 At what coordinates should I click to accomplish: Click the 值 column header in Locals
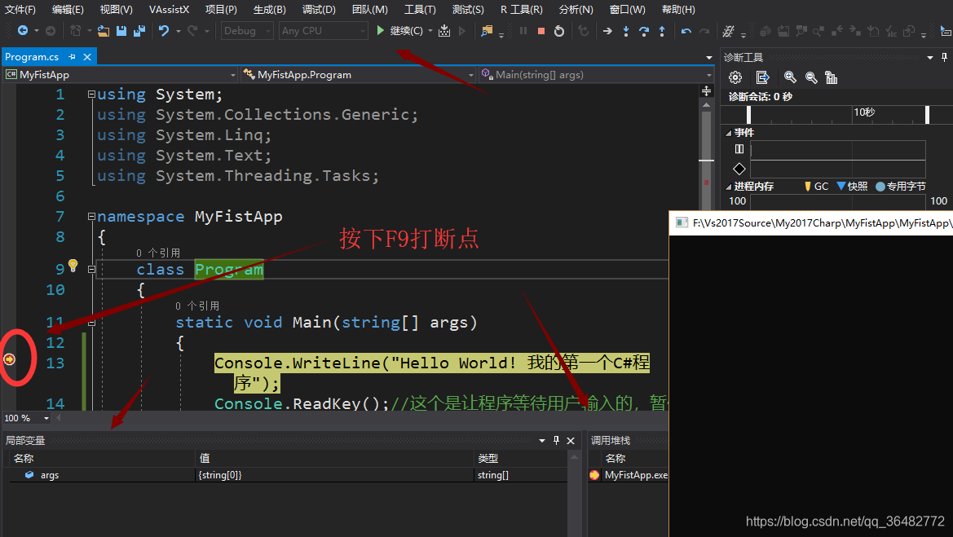pyautogui.click(x=334, y=458)
